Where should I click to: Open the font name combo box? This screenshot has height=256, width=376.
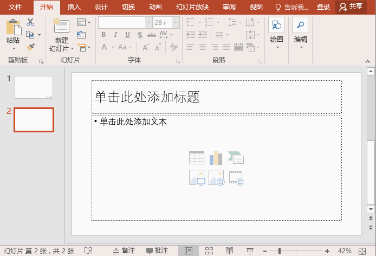click(x=125, y=23)
